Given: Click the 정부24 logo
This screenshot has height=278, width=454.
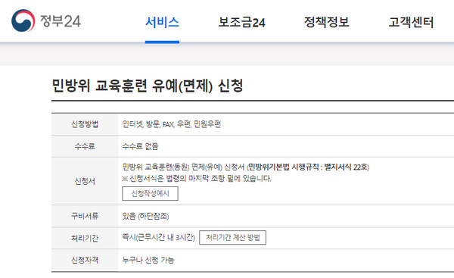Looking at the screenshot, I should (x=46, y=21).
